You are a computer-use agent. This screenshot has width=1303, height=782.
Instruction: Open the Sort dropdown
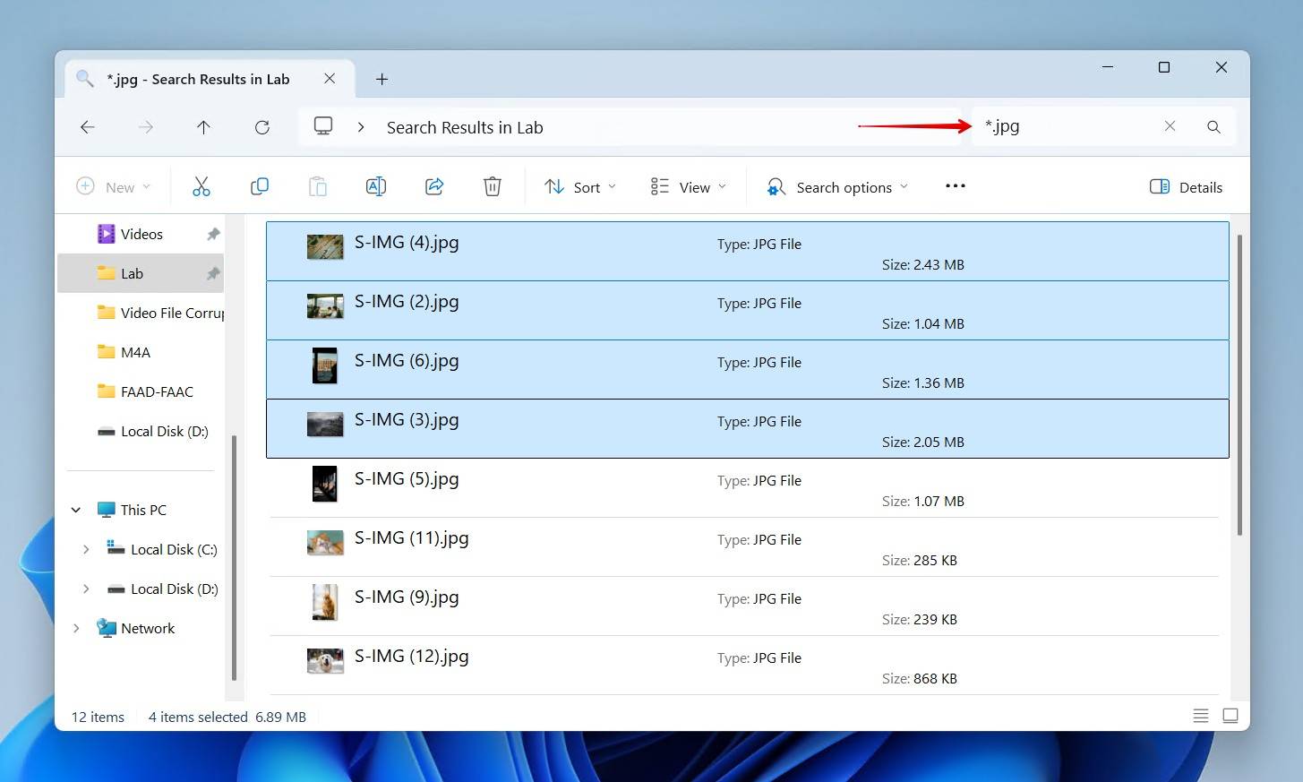pos(580,186)
